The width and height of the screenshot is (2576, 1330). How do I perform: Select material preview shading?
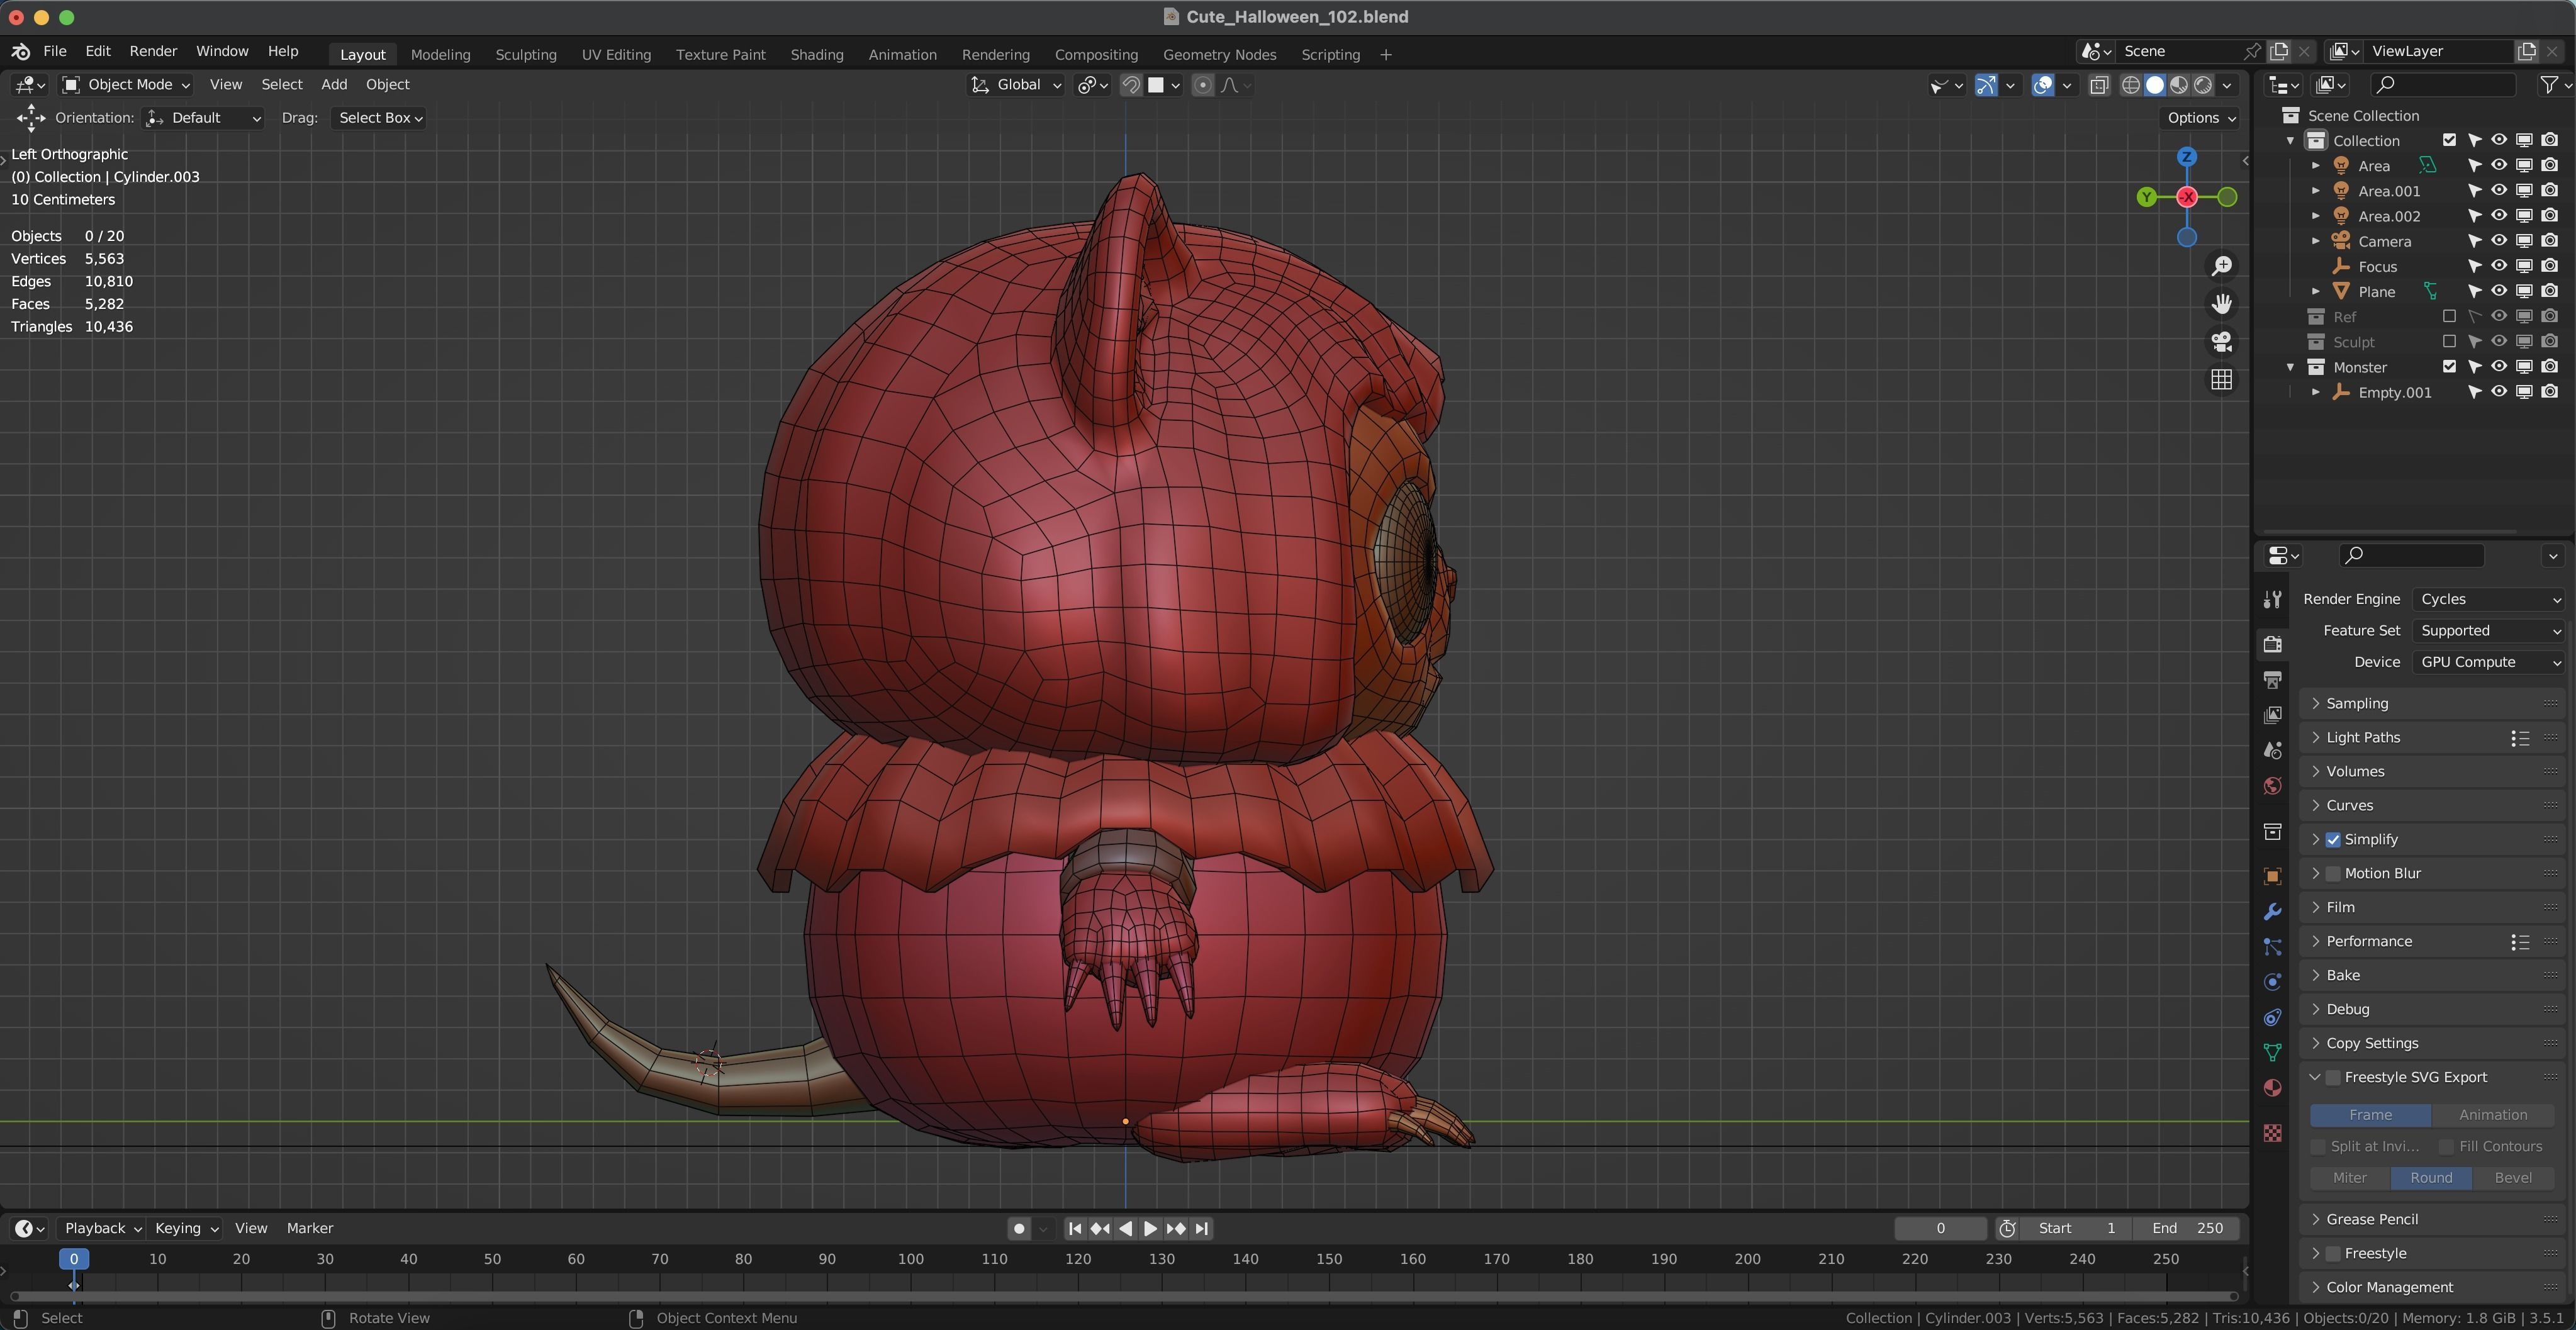2178,85
